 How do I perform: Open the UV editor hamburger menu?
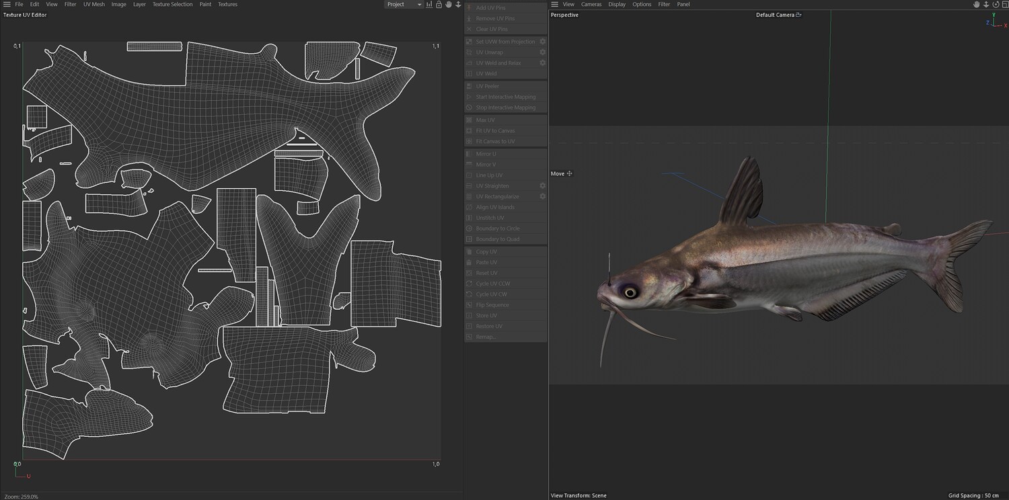tap(7, 5)
